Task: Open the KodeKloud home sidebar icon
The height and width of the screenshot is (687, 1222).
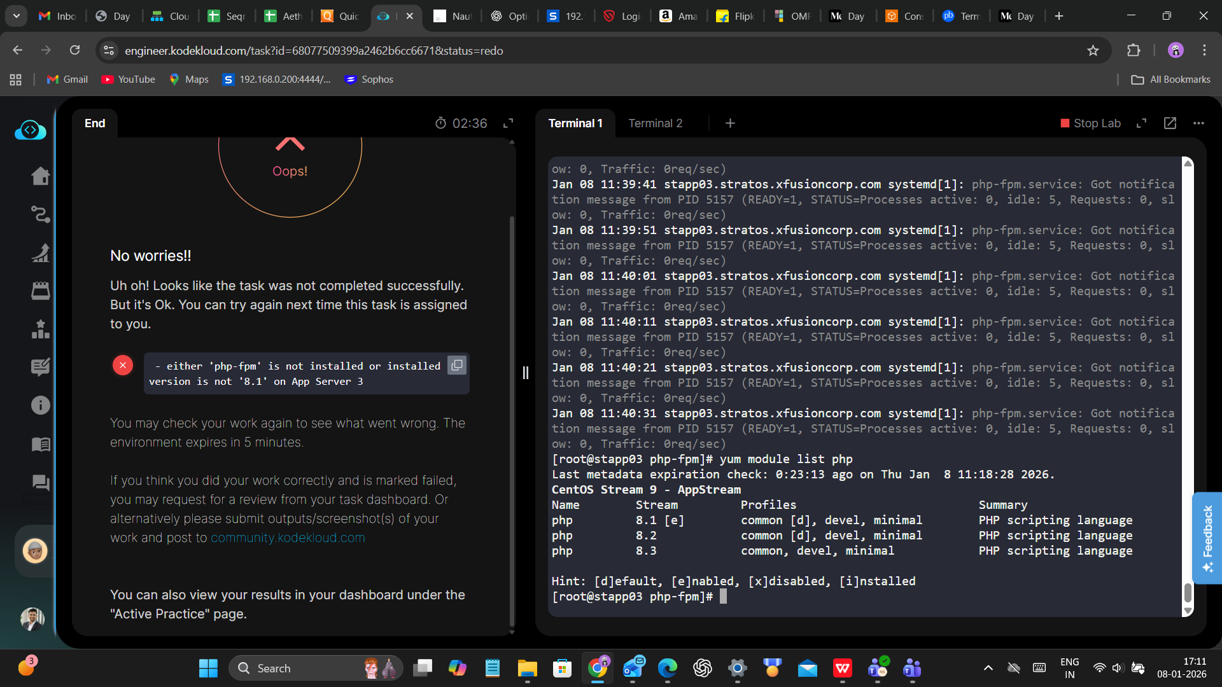Action: pyautogui.click(x=40, y=176)
